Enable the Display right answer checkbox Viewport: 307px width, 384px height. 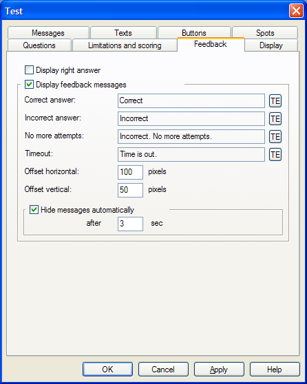29,70
